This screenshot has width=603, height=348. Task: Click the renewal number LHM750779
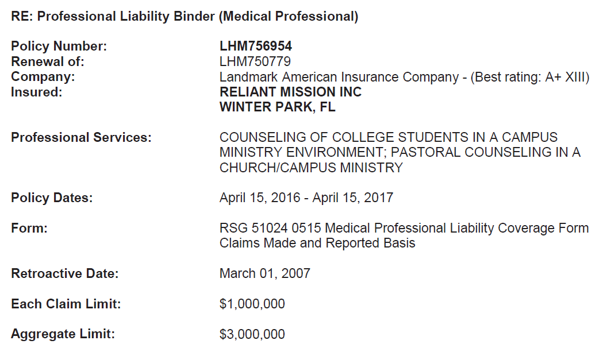coord(255,61)
